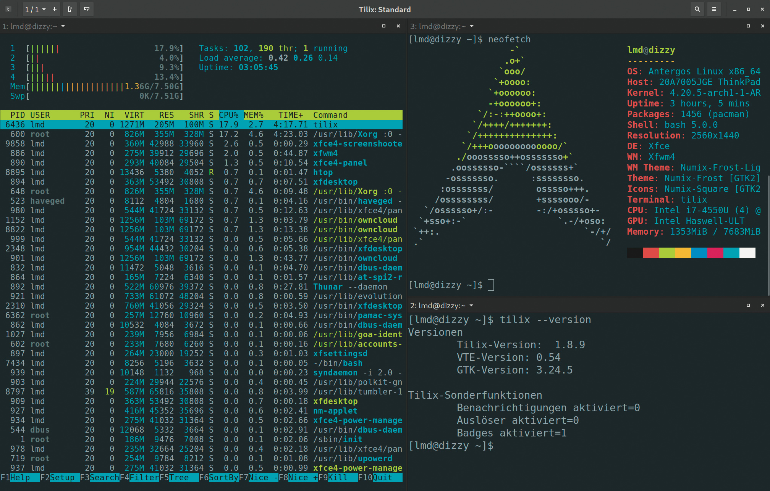Viewport: 770px width, 491px height.
Task: Maximize the tilix --version terminal pane
Action: (748, 305)
